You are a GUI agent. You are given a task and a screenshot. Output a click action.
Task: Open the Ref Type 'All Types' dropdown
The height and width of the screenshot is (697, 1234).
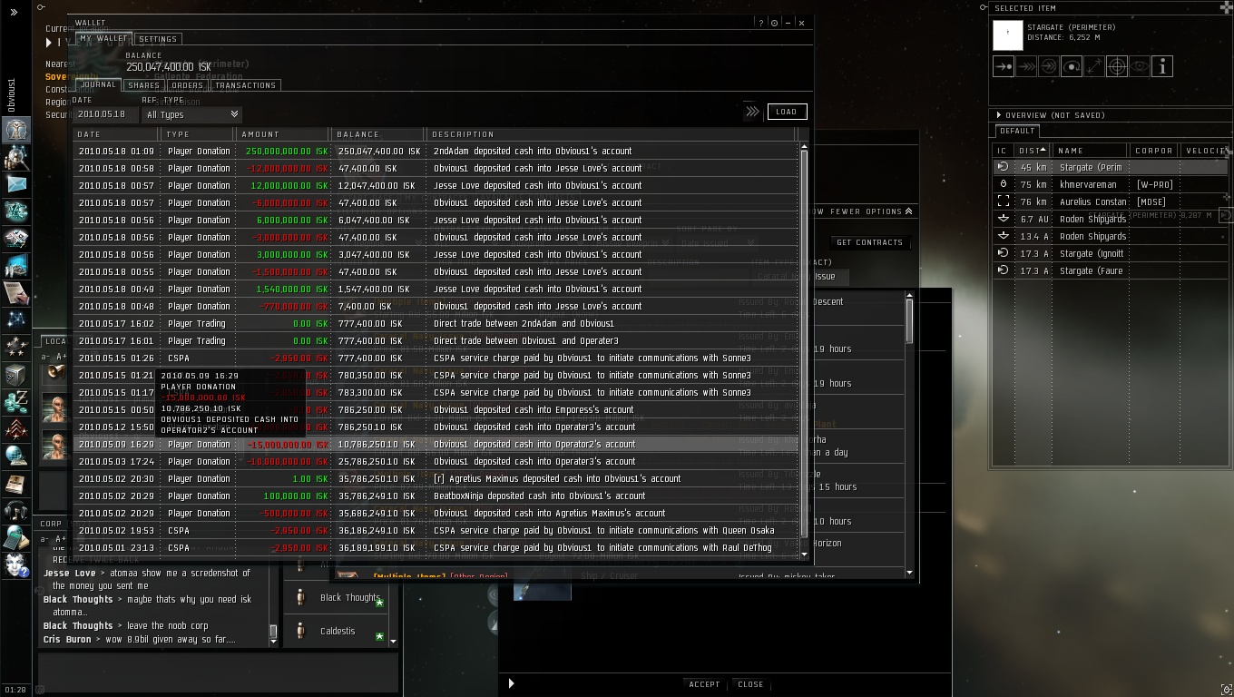[x=191, y=114]
